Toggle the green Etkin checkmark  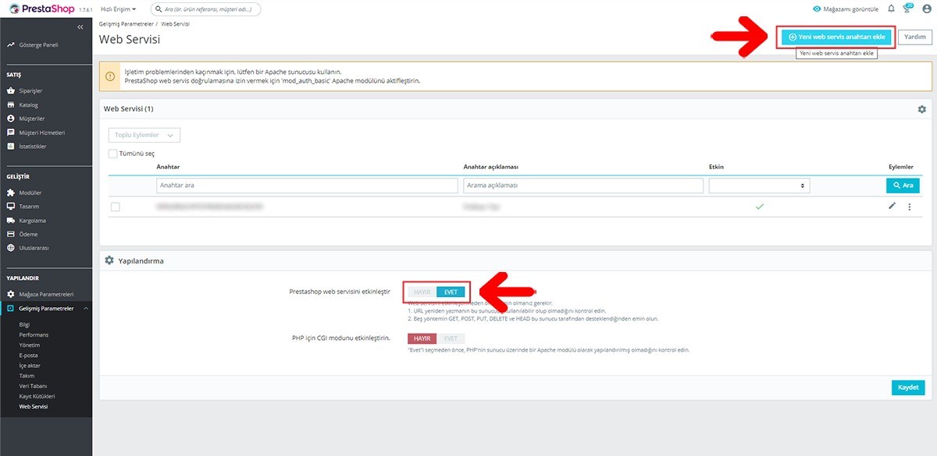(x=759, y=207)
